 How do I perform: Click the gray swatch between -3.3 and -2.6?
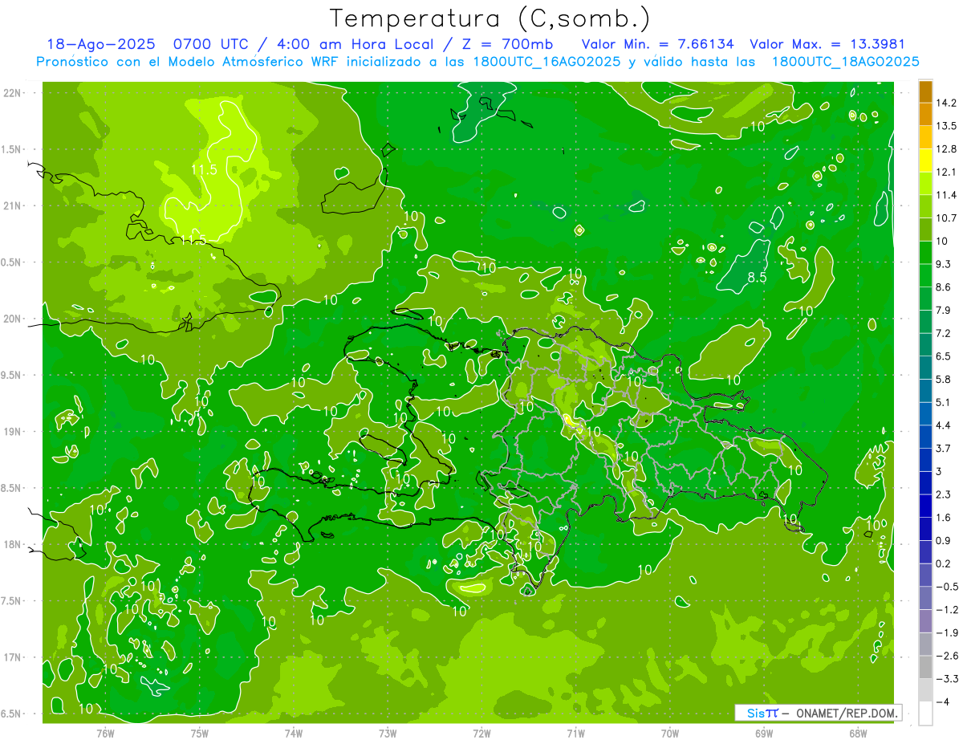click(925, 667)
